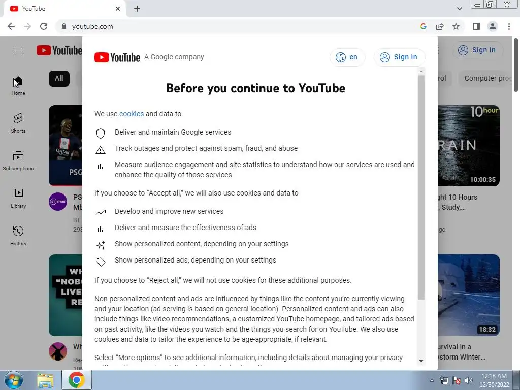Viewport: 520px width, 390px height.
Task: Bookmark this page with the star icon
Action: 456,26
